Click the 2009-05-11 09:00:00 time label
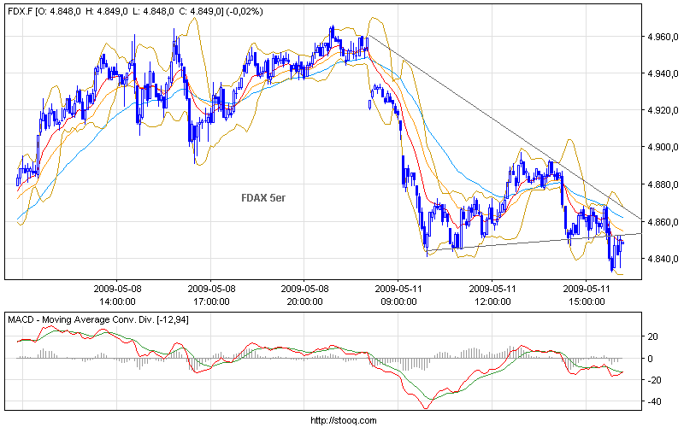The height and width of the screenshot is (427, 684). click(x=398, y=295)
